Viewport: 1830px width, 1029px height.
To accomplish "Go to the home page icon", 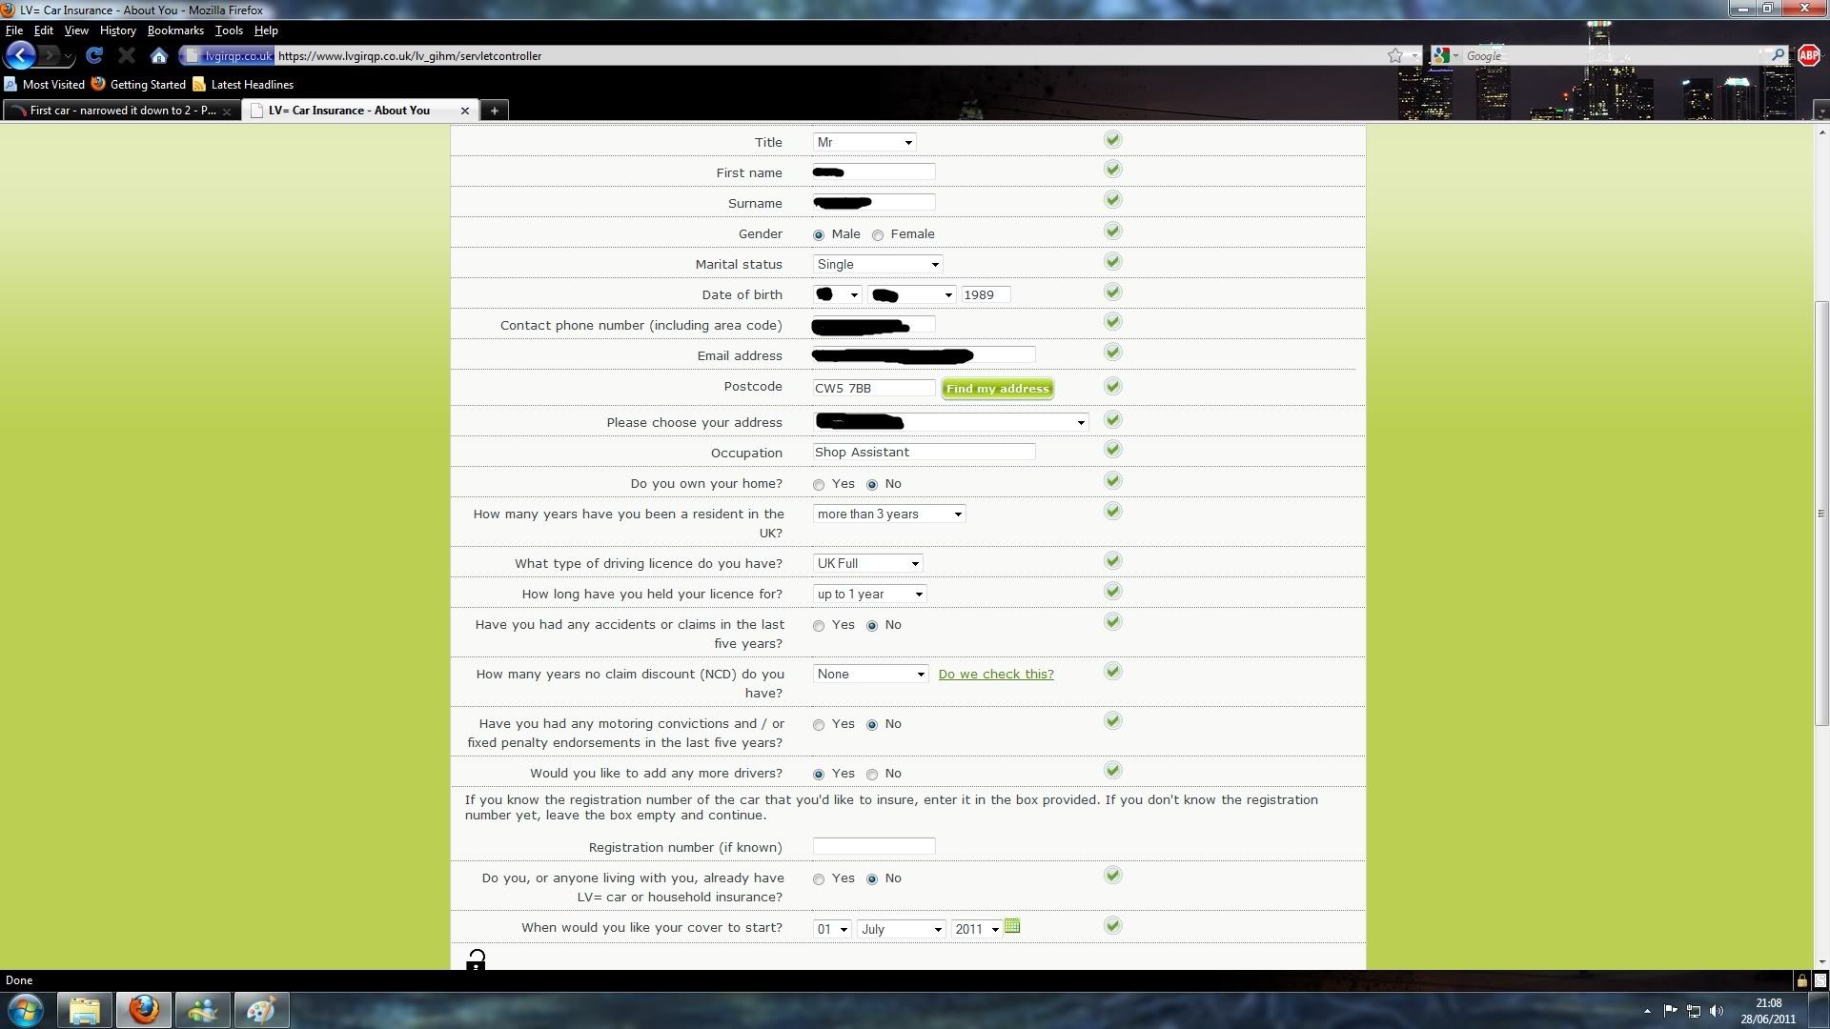I will pos(159,55).
